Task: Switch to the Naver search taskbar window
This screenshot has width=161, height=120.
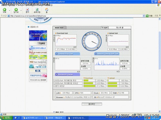Action: click(x=55, y=118)
